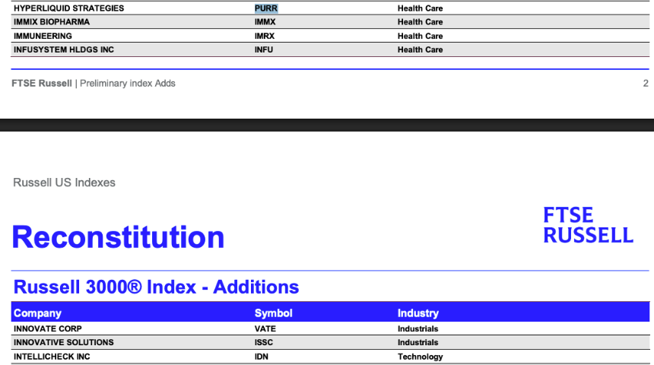Select the IMMX ticker symbol
The height and width of the screenshot is (365, 654).
click(265, 22)
